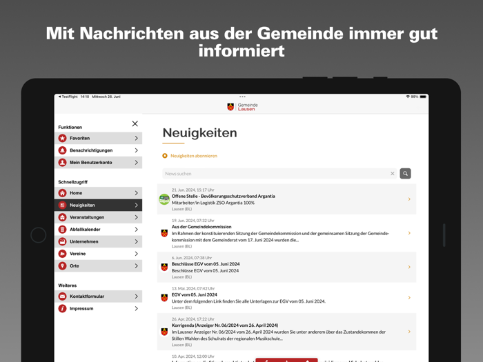Click the Abfallkalender trash icon
This screenshot has height=362, width=483.
[63, 230]
